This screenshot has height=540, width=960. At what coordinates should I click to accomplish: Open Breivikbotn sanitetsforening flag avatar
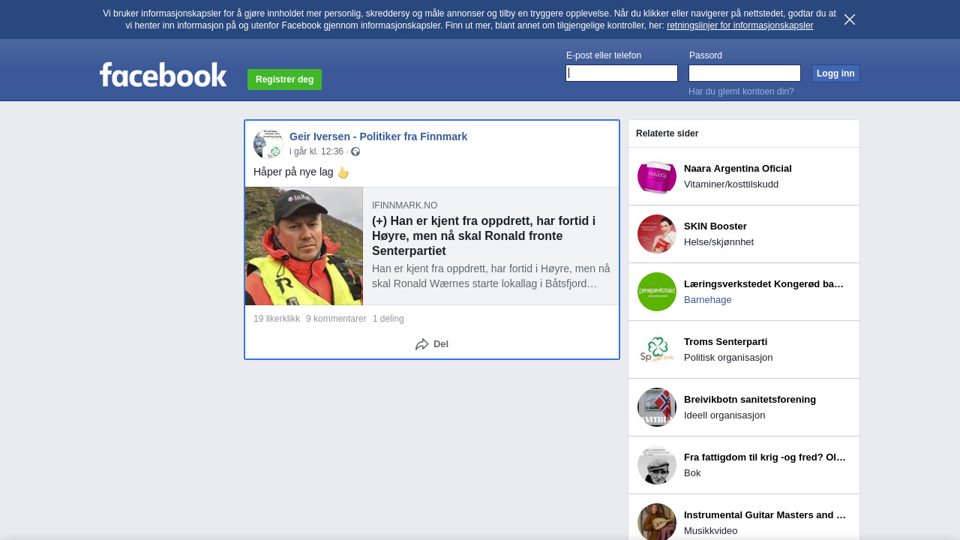click(657, 407)
